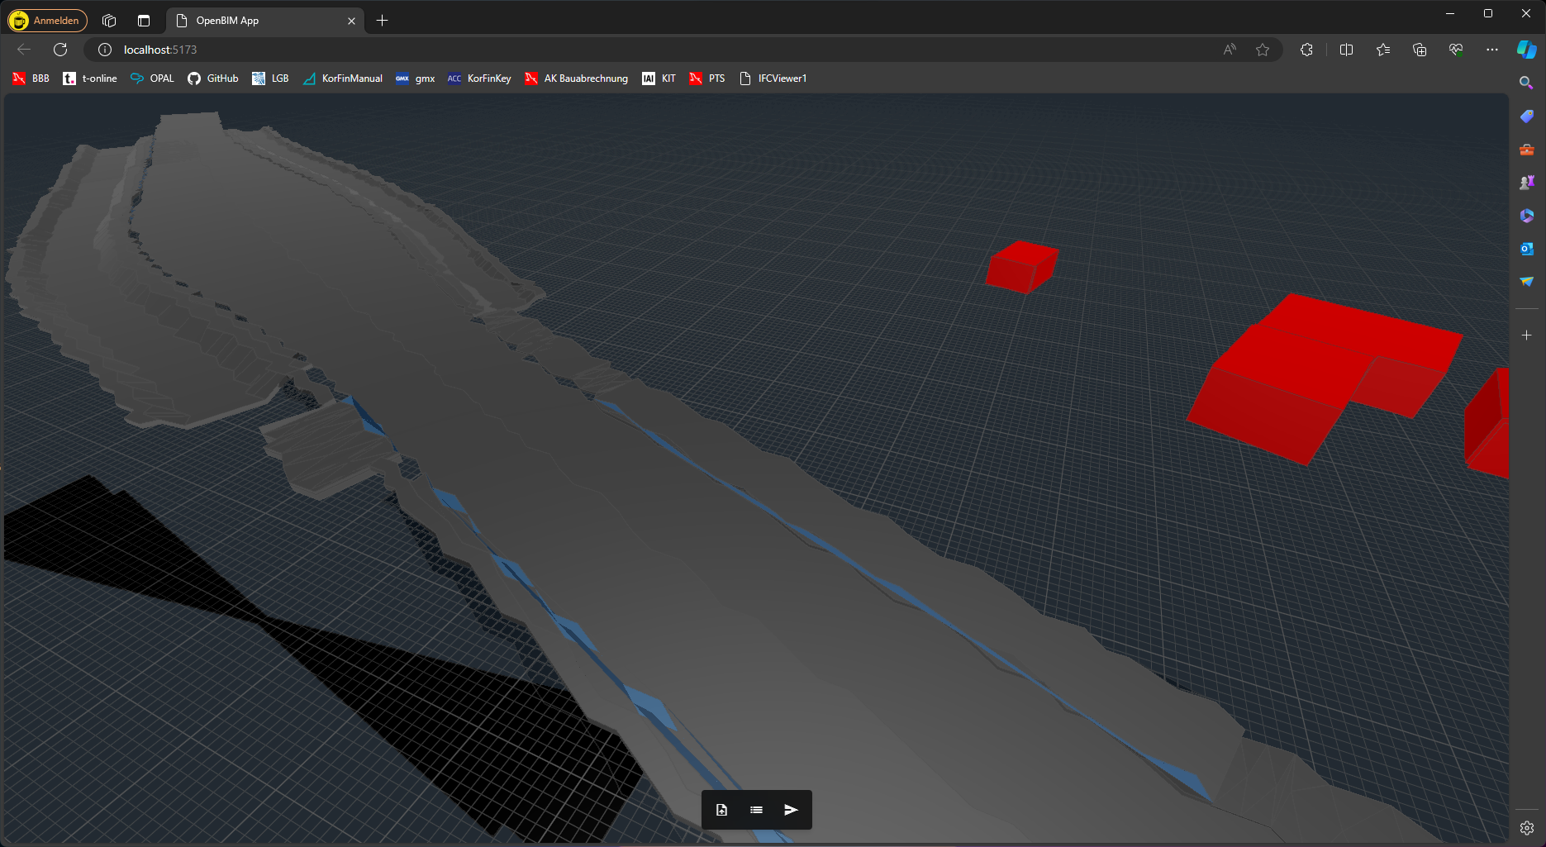Open the sidebar shopping tag icon
1546x847 pixels.
point(1526,117)
